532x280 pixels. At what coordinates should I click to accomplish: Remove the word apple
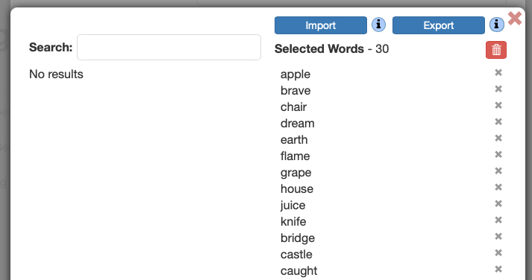tap(498, 72)
